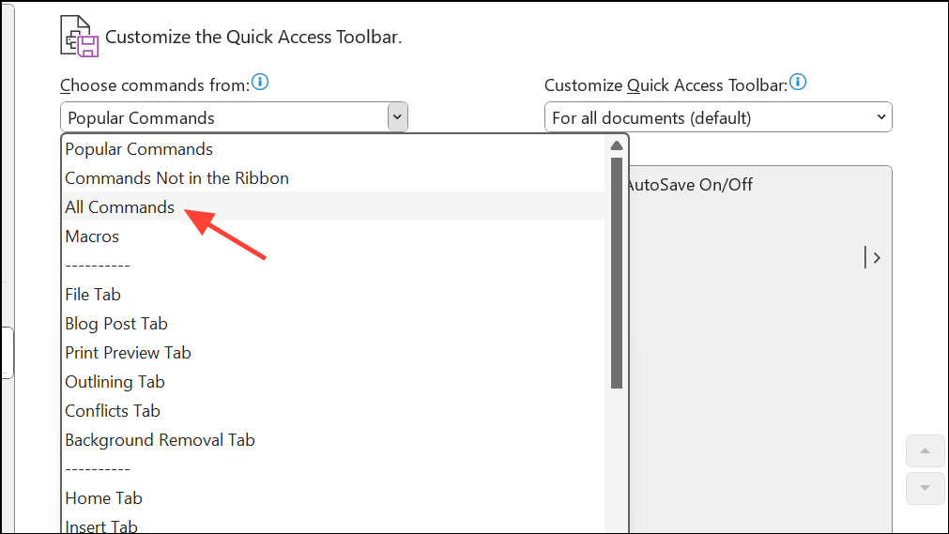The width and height of the screenshot is (949, 534).
Task: Click the move up arrow button
Action: tap(925, 451)
